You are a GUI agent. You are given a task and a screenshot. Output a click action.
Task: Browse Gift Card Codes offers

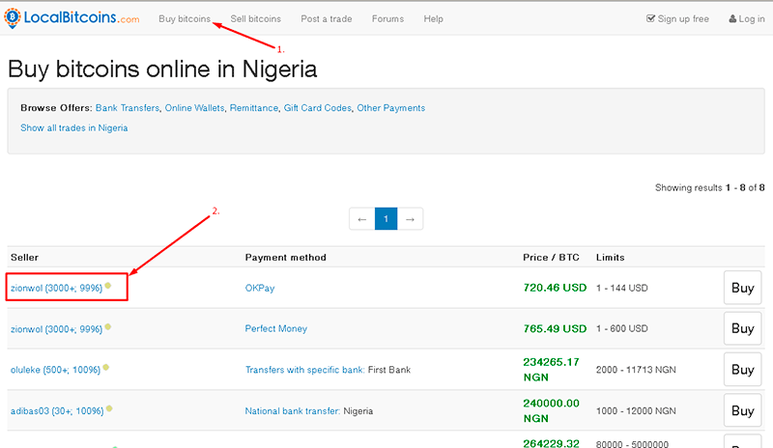[318, 108]
